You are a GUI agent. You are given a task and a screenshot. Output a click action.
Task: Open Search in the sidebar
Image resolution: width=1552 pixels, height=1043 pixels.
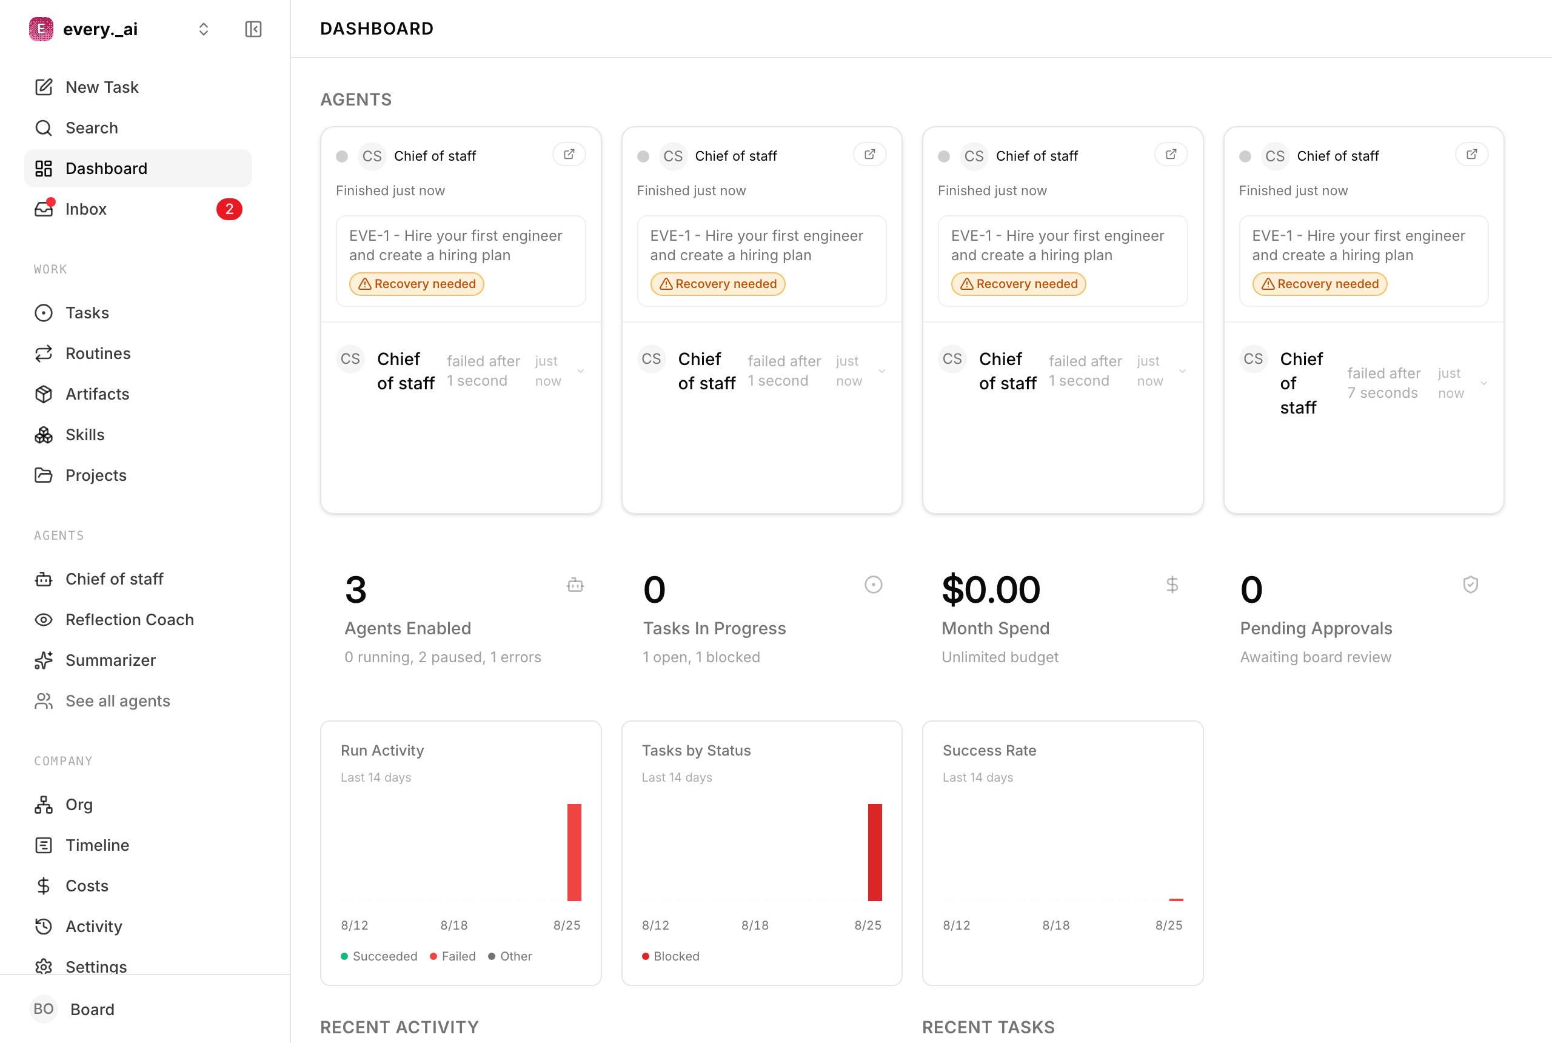pos(138,128)
